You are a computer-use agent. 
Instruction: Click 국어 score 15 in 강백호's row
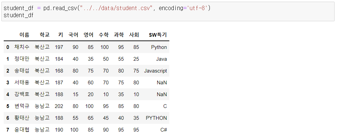click(x=76, y=94)
